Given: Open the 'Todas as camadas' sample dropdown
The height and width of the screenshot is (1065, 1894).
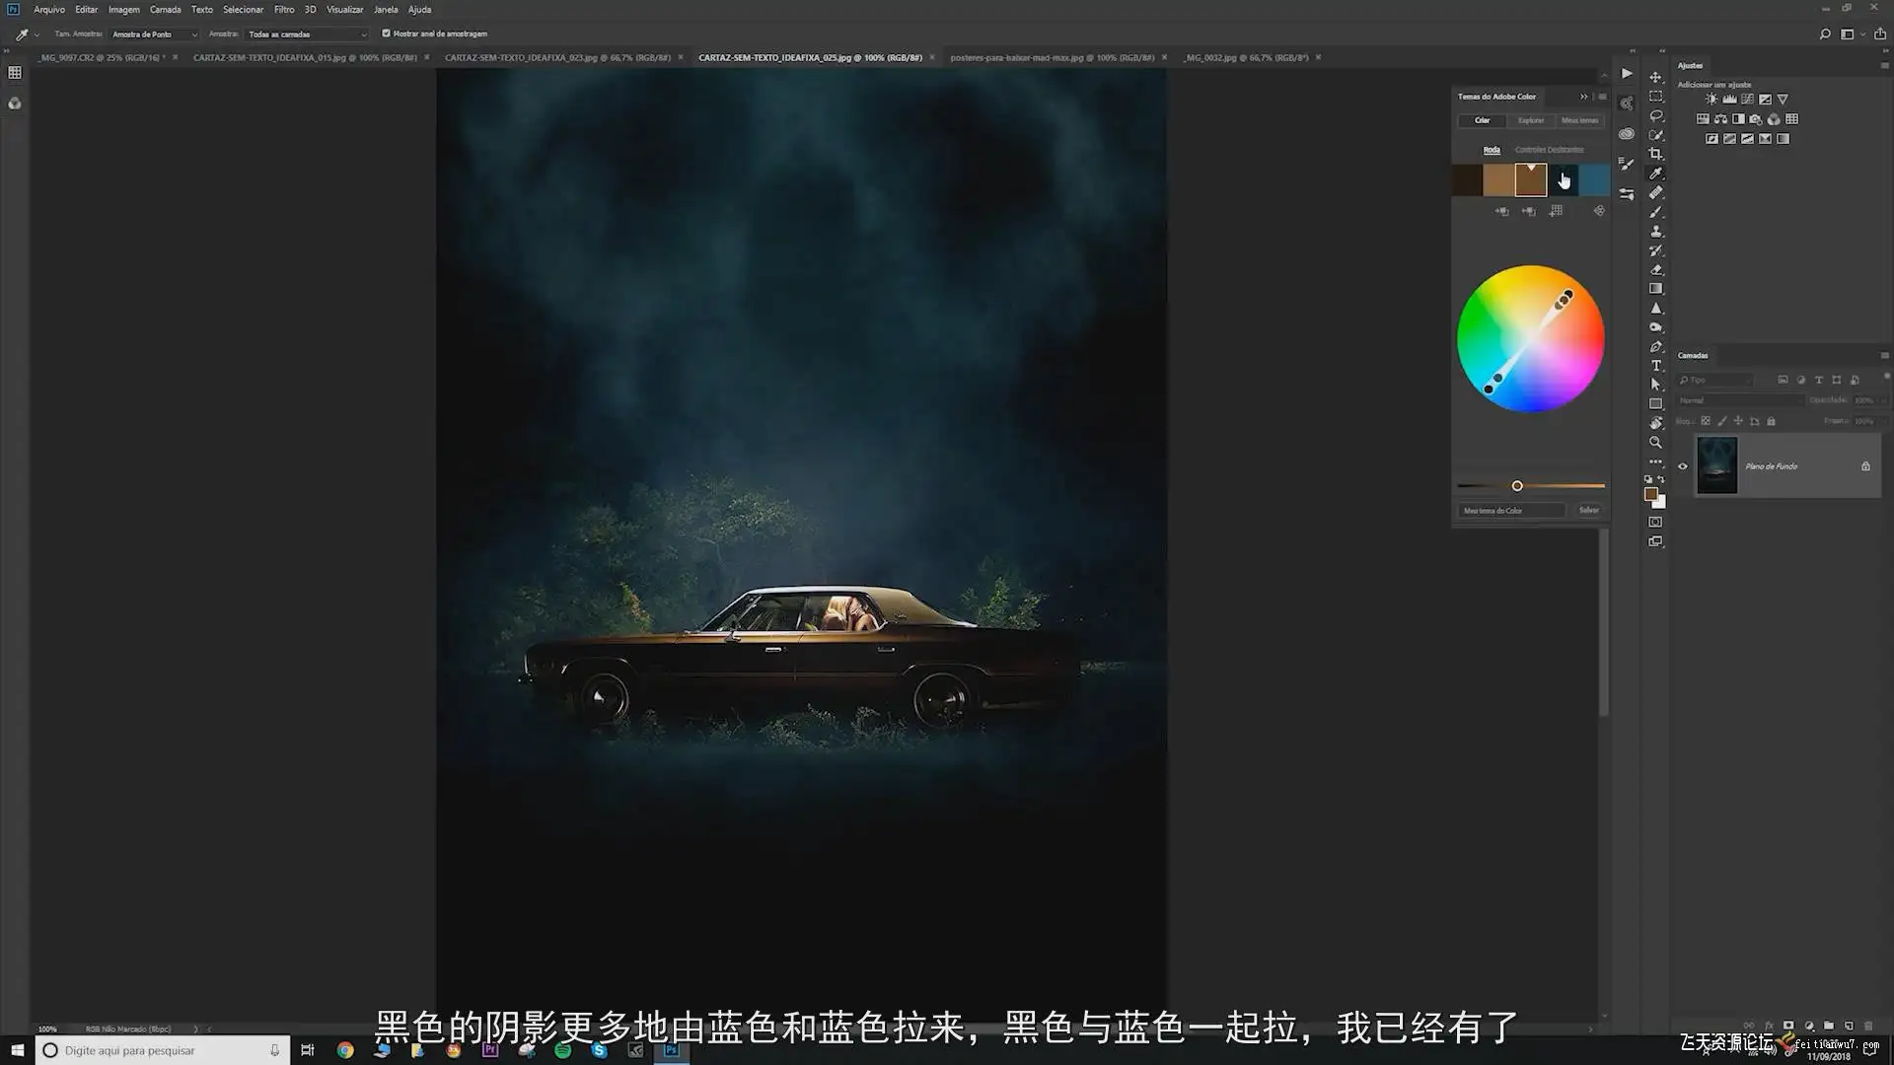Looking at the screenshot, I should point(307,35).
